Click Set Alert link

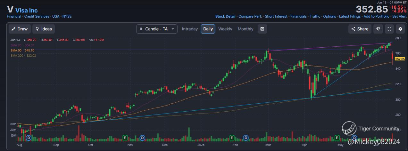pos(399,16)
